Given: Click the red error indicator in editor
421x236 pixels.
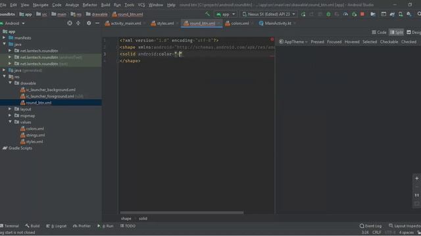Looking at the screenshot, I should 272,39.
